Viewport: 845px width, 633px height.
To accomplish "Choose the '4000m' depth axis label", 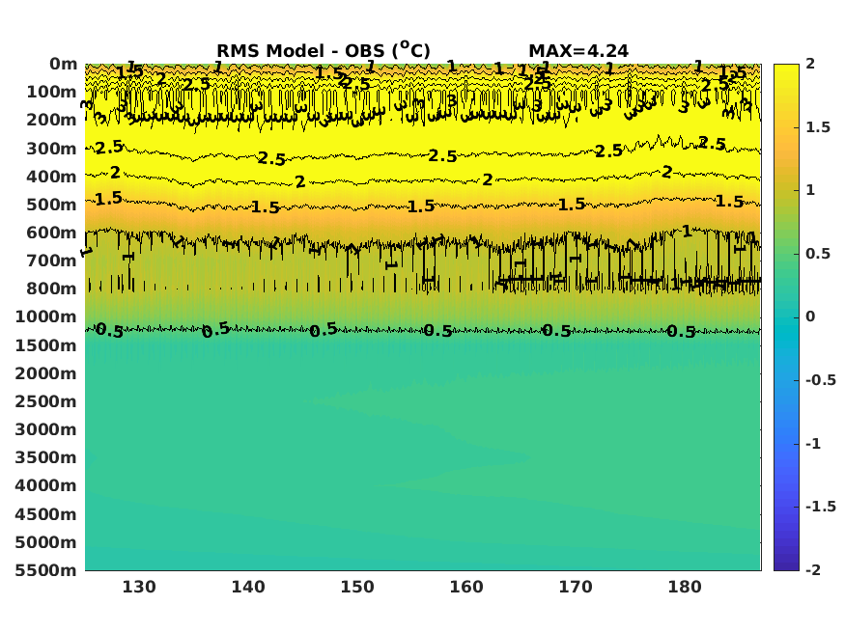I will [x=46, y=486].
